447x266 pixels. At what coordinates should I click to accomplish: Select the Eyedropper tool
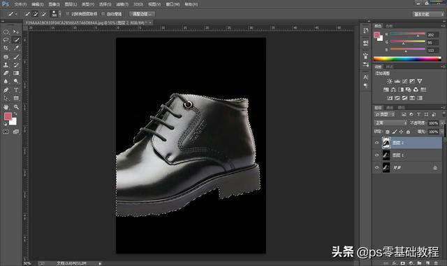[16, 48]
